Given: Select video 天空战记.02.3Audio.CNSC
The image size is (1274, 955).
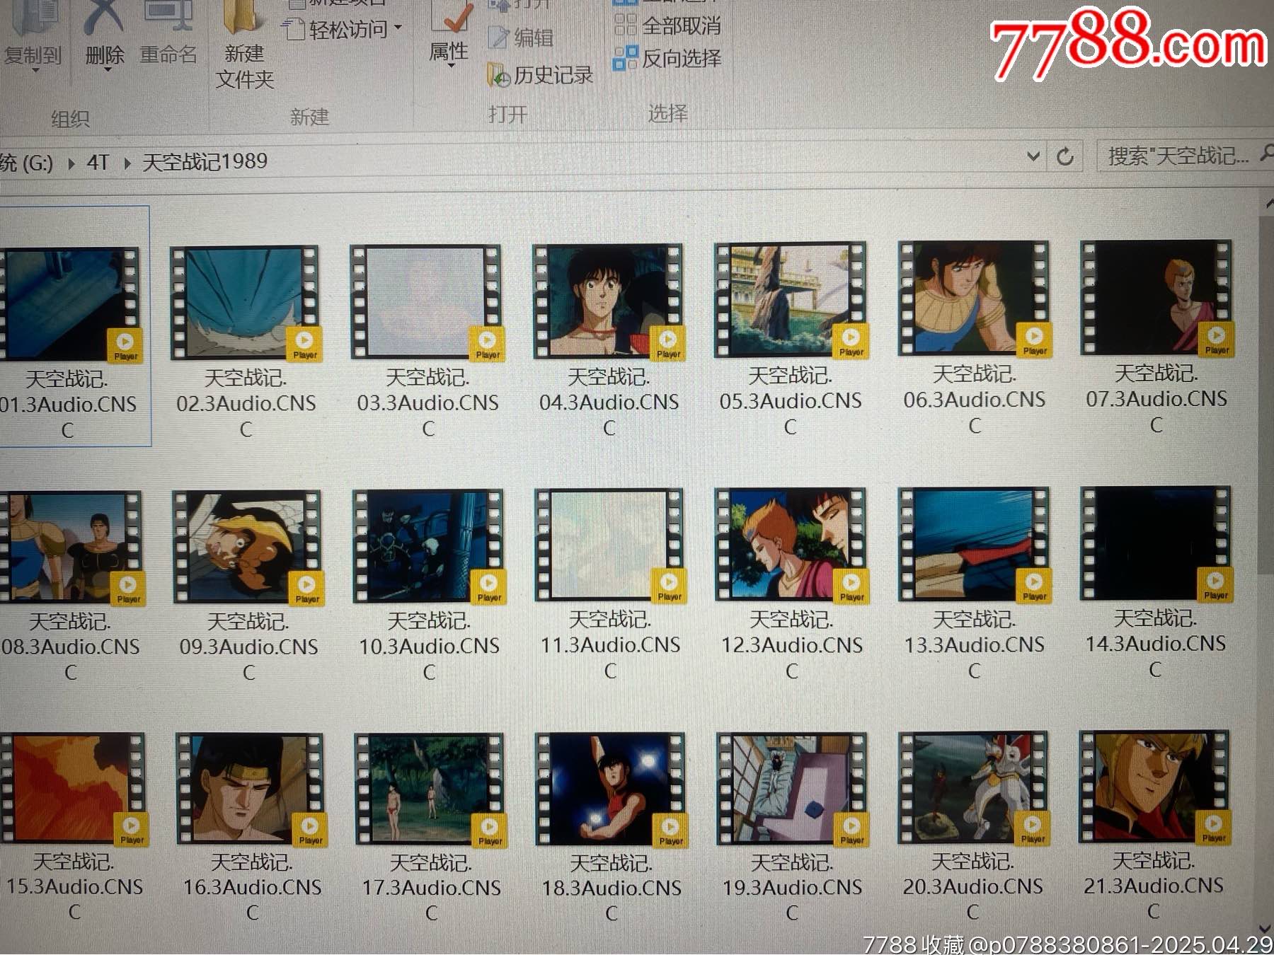Looking at the screenshot, I should (246, 342).
